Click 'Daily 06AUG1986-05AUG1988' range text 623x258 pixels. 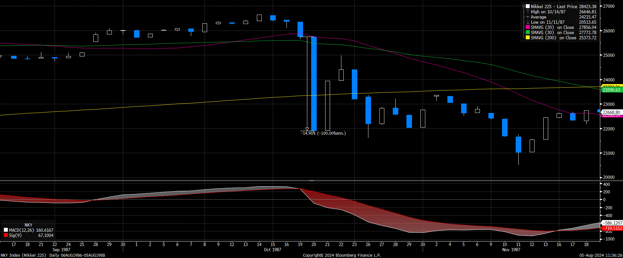point(77,255)
